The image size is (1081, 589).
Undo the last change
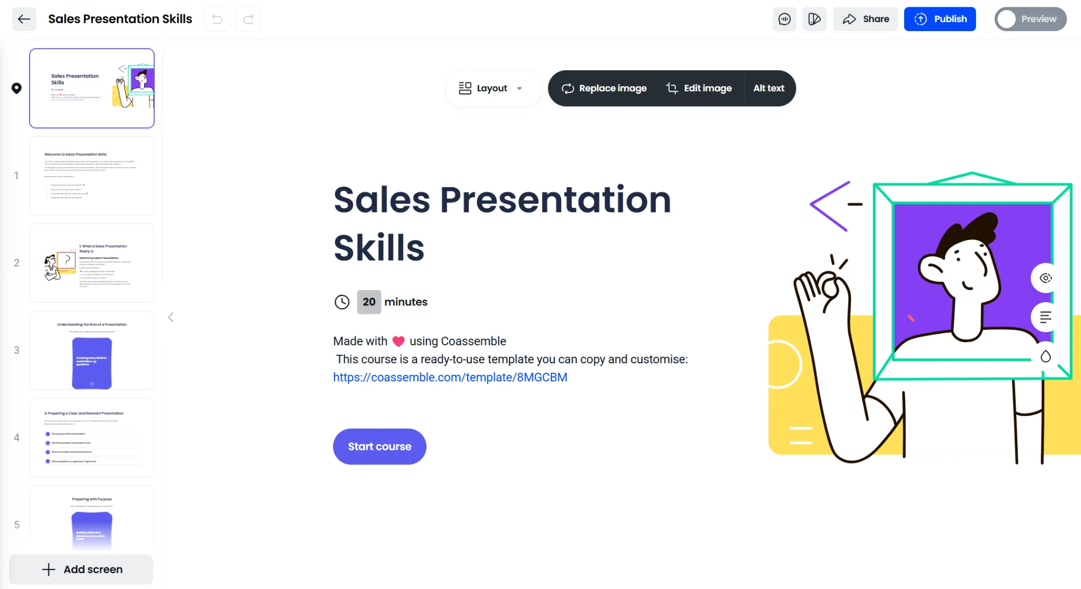click(217, 19)
